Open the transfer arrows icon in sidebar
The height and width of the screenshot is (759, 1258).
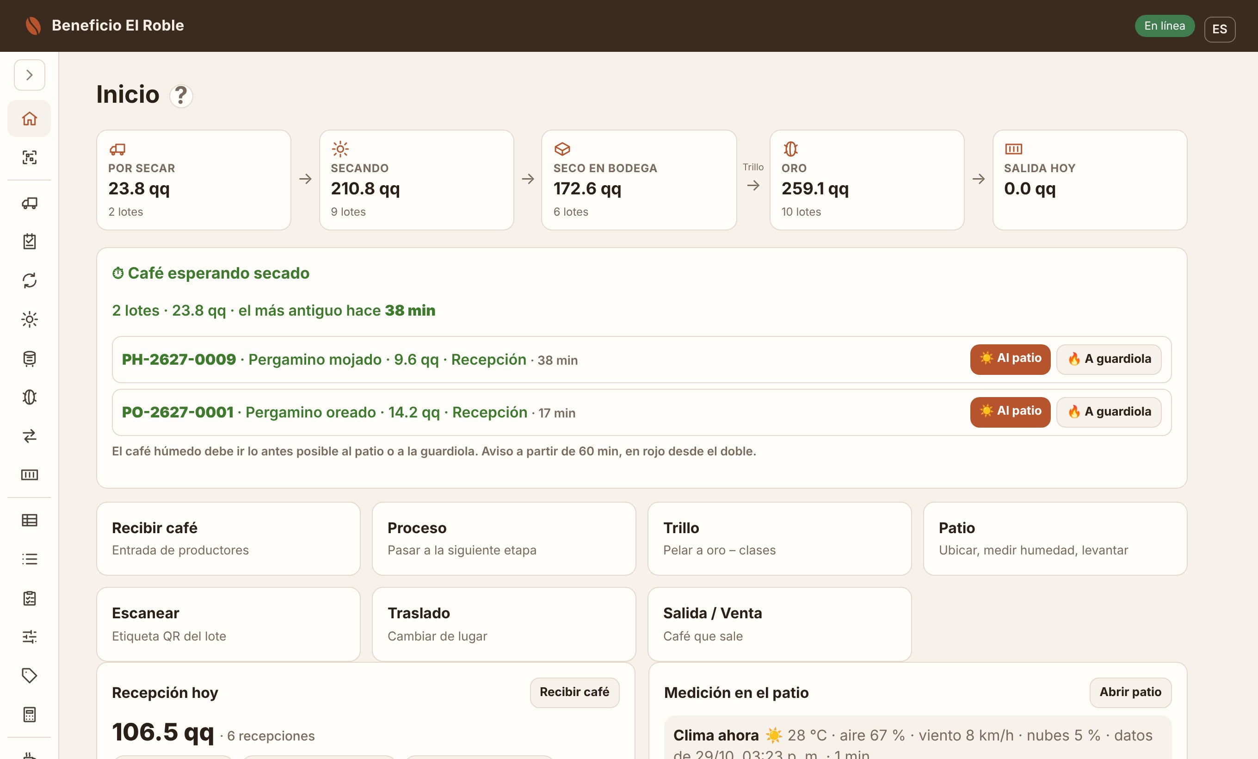29,435
